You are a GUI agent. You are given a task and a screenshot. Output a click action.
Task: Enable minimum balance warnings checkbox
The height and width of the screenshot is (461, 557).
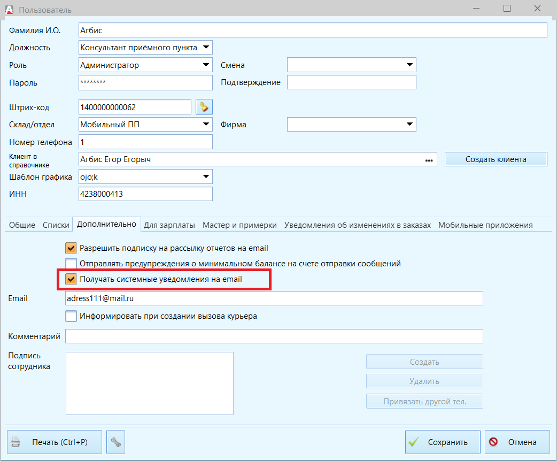click(x=71, y=263)
